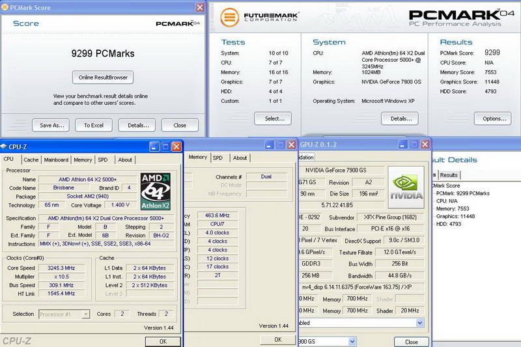
Task: Click the DirectX Support 9.0c / SM3.0 field
Action: coord(404,240)
